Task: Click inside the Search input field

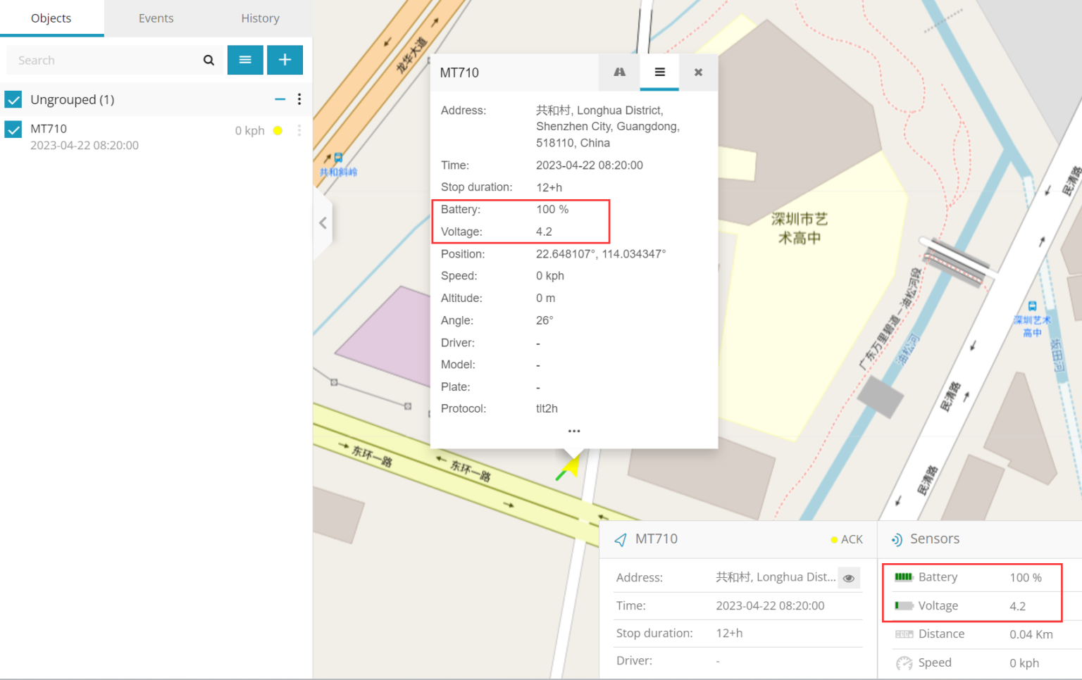Action: pyautogui.click(x=99, y=60)
